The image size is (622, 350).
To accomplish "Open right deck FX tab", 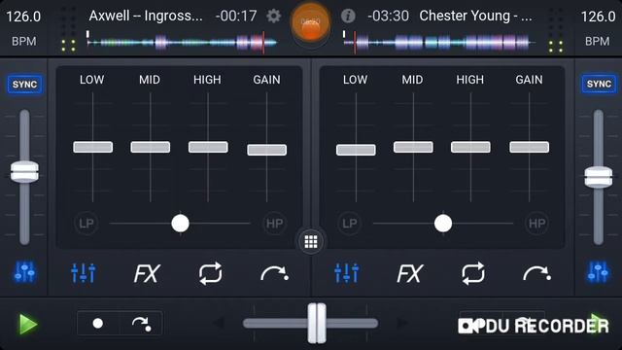I will 409,273.
